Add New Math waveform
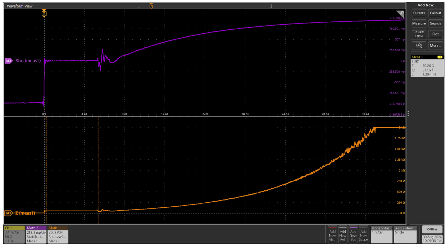 pyautogui.click(x=332, y=234)
